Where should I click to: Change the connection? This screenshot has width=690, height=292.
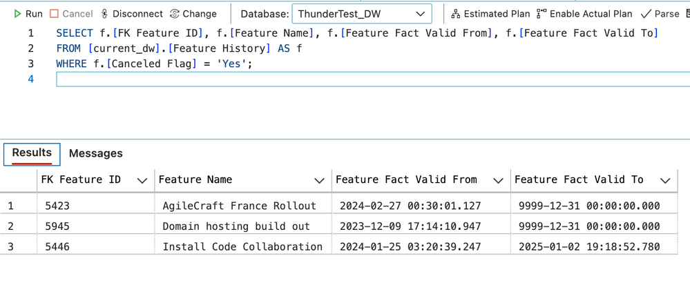click(x=193, y=14)
